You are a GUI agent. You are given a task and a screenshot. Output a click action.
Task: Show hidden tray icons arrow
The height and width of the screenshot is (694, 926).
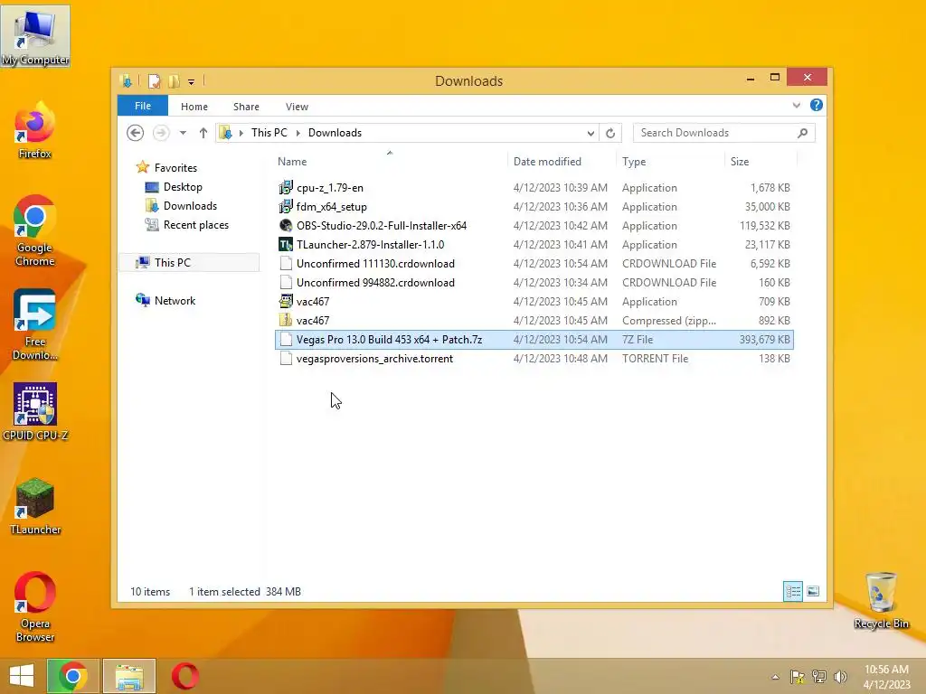(775, 677)
